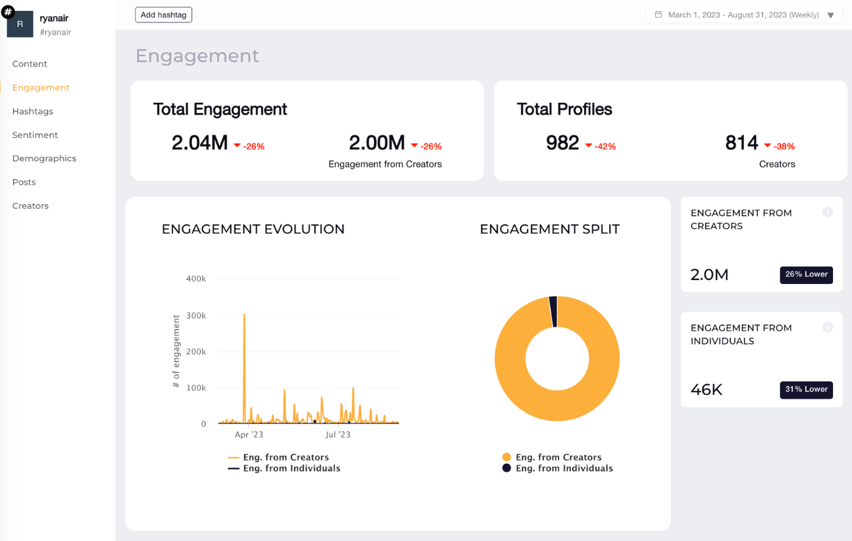Click the 400k y-axis label
This screenshot has width=852, height=541.
pyautogui.click(x=196, y=279)
